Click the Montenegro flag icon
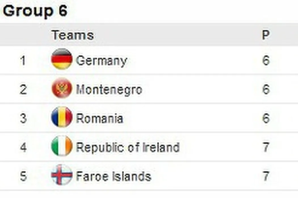The image size is (298, 198). coord(62,89)
